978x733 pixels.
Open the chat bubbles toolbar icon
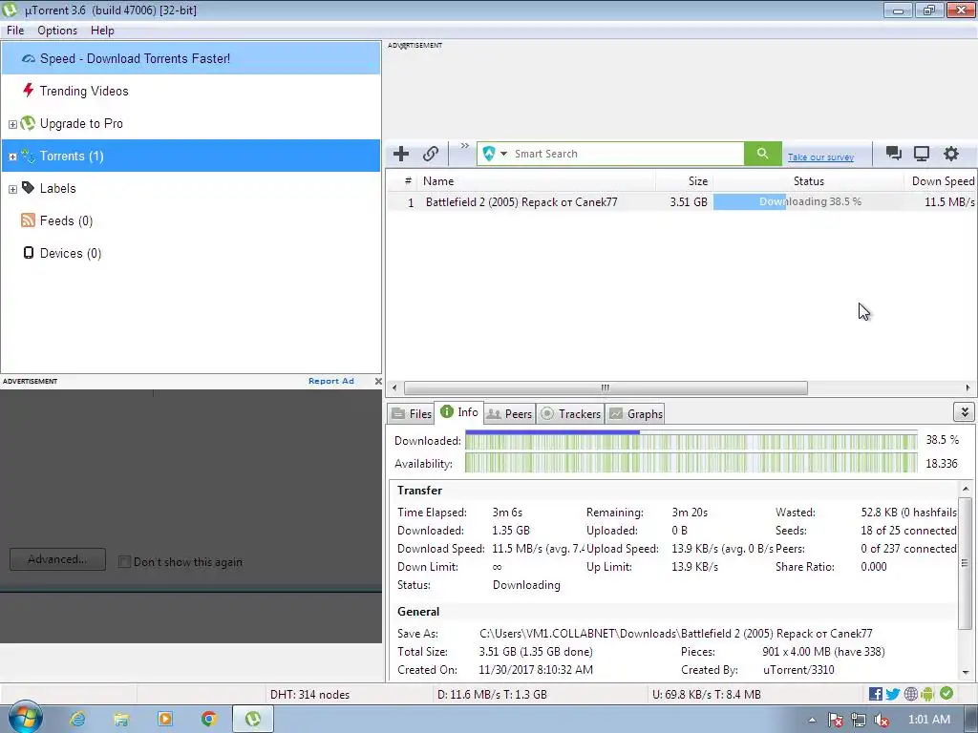[x=893, y=154]
